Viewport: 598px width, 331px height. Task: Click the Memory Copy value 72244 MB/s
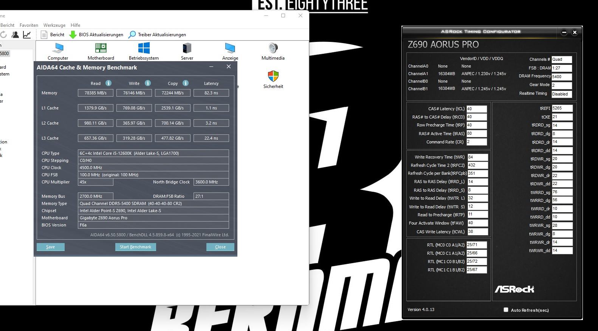point(173,93)
